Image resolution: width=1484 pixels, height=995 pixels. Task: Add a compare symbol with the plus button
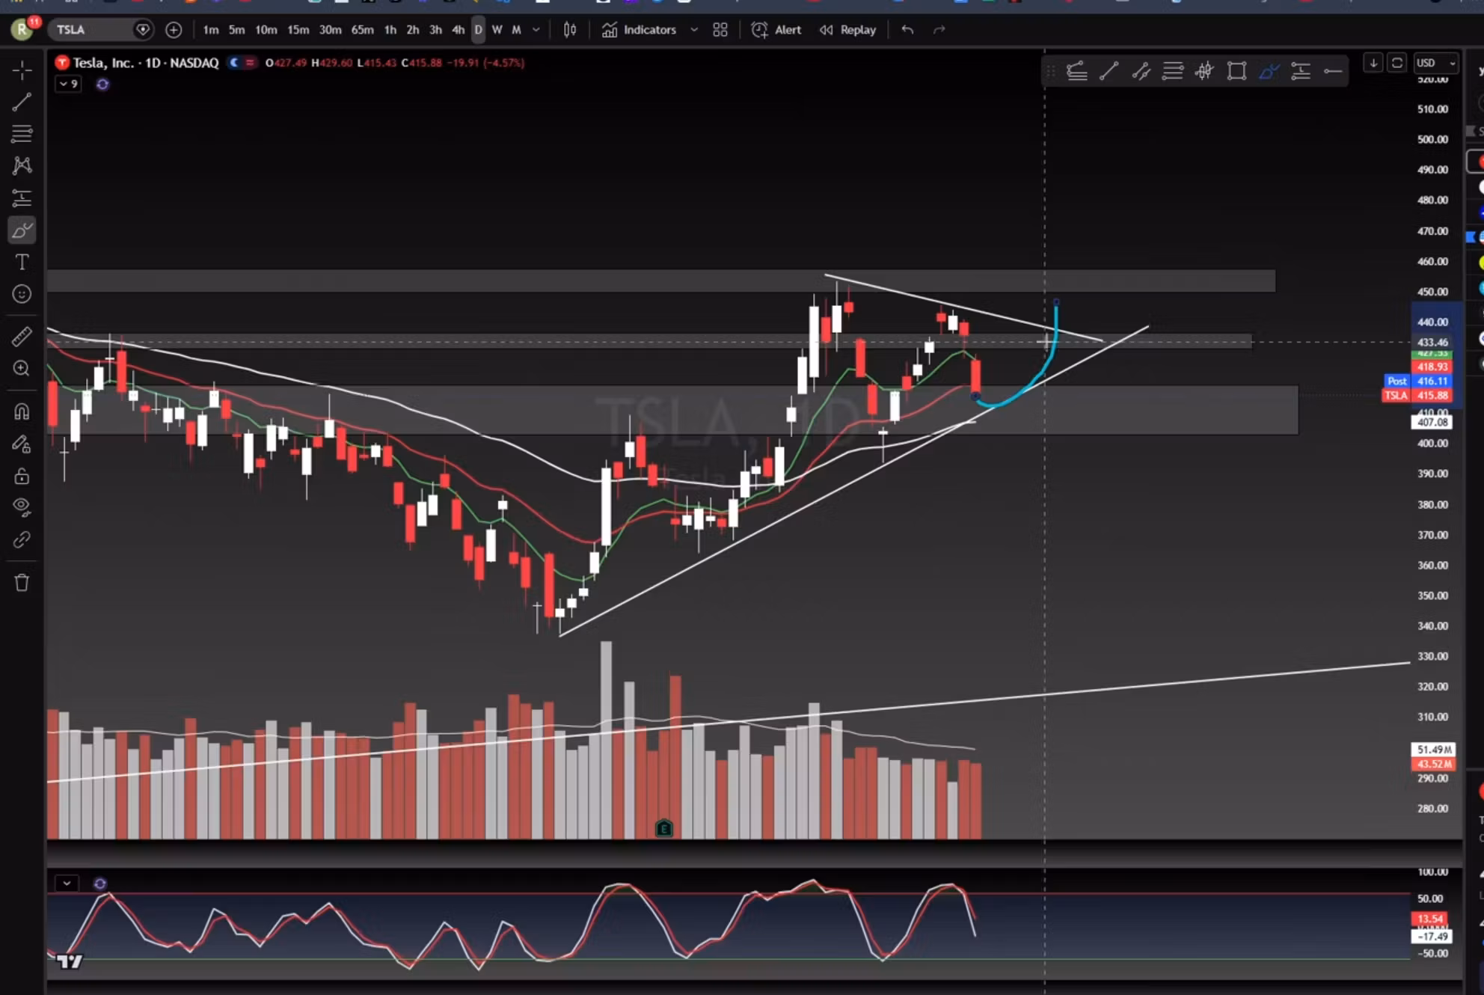point(174,30)
